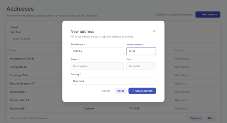Go to the Next page of addresses

coord(211,118)
